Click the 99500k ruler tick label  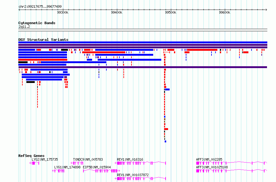tap(171, 12)
